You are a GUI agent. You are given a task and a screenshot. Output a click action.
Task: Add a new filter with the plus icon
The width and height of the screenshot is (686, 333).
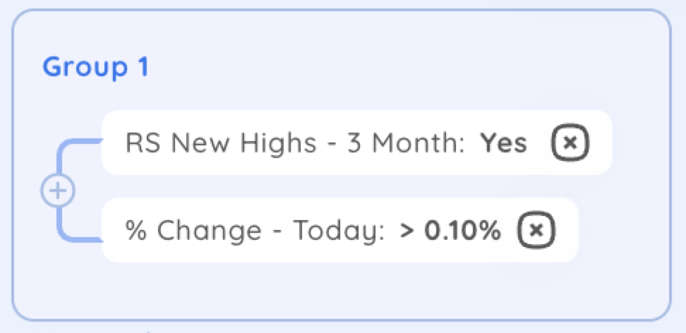[58, 190]
